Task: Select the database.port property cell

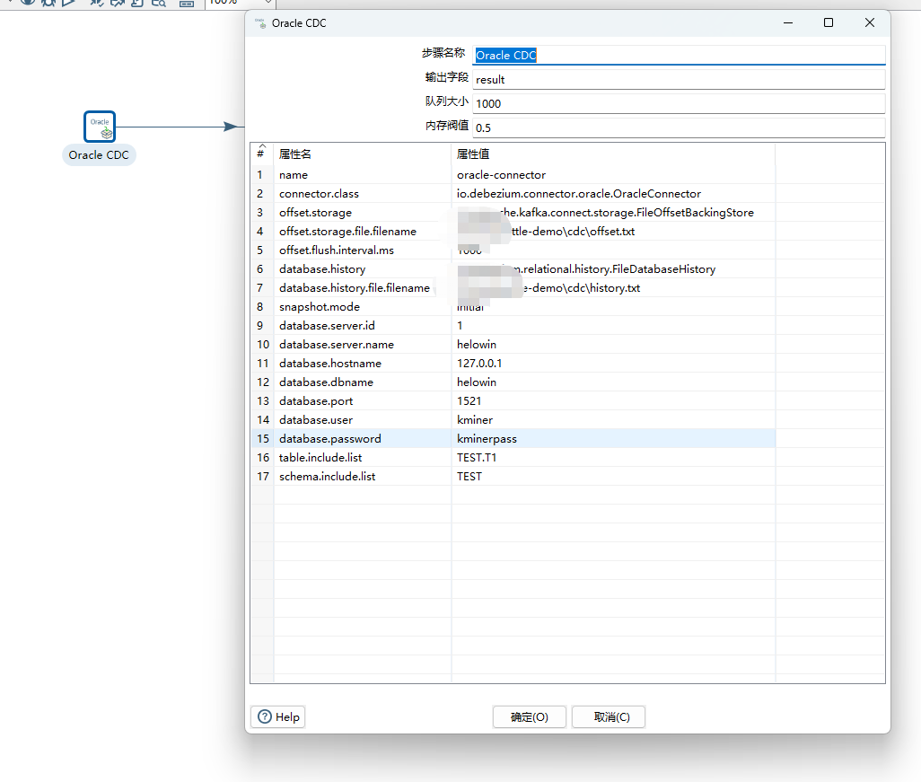Action: [363, 400]
